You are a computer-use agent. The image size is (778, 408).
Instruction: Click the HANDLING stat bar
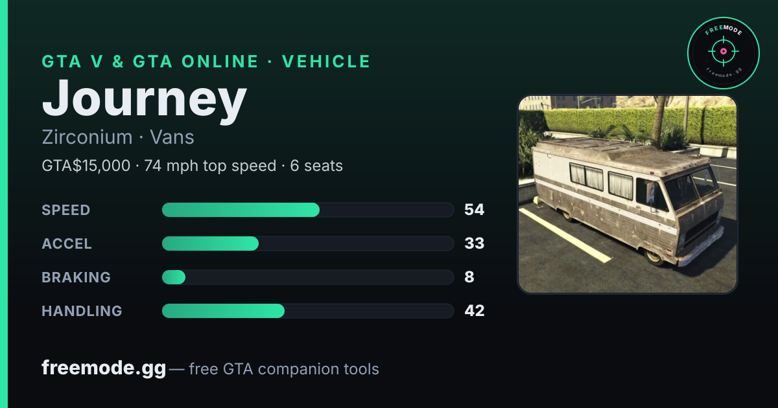click(307, 311)
